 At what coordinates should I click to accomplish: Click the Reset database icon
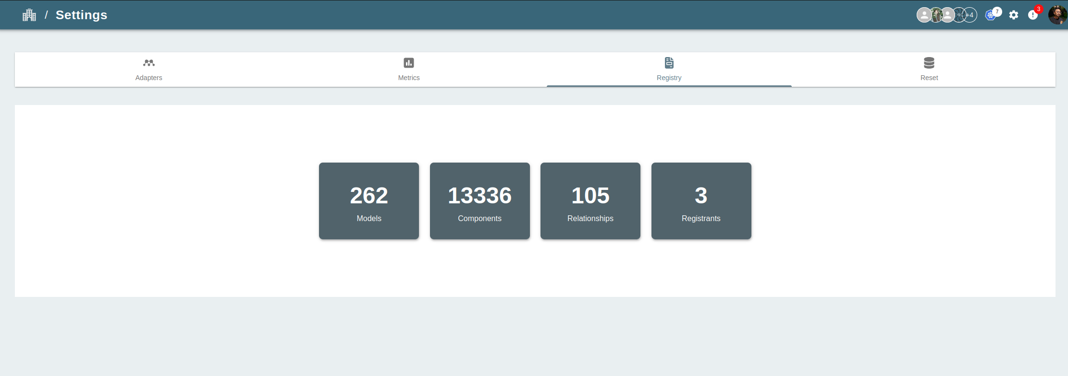tap(929, 63)
